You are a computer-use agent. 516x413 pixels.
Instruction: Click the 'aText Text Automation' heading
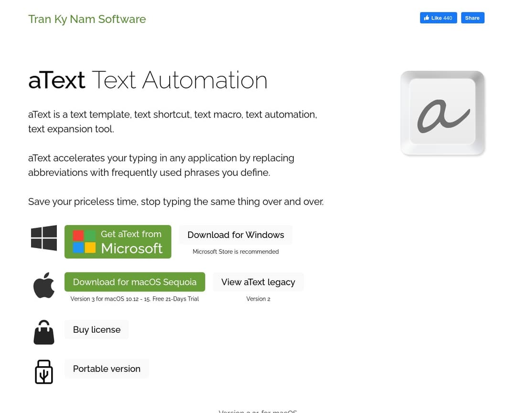148,80
